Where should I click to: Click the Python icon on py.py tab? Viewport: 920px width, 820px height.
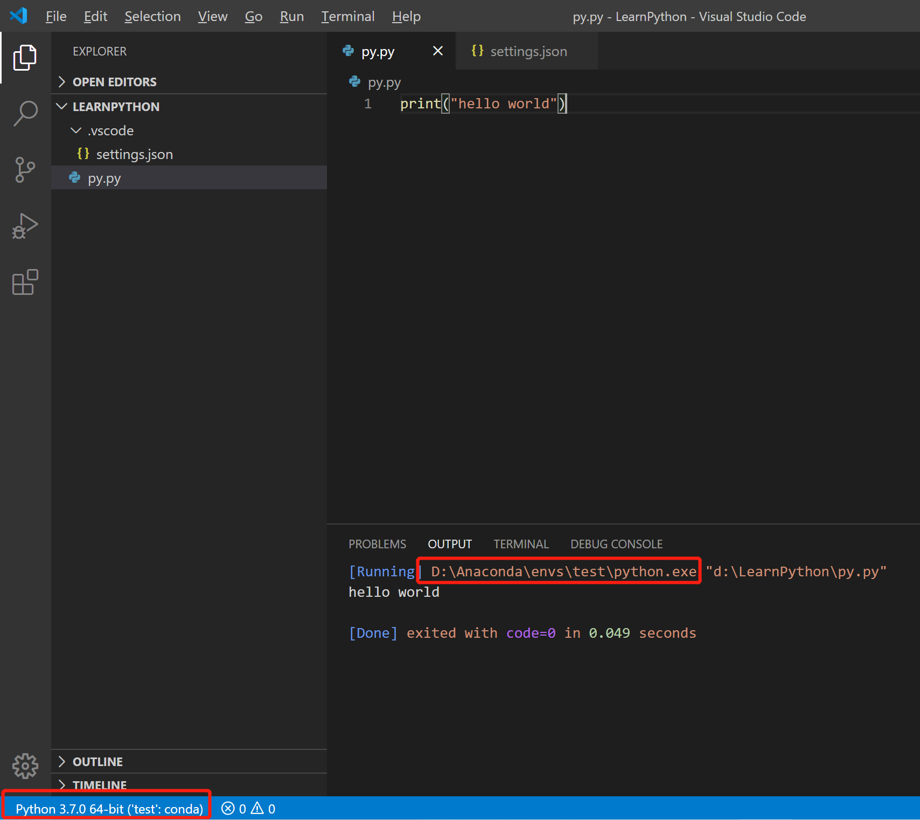349,51
